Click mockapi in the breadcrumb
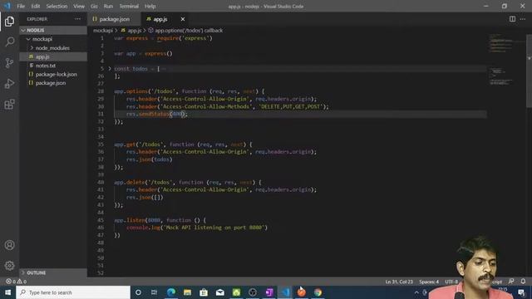 pyautogui.click(x=103, y=31)
